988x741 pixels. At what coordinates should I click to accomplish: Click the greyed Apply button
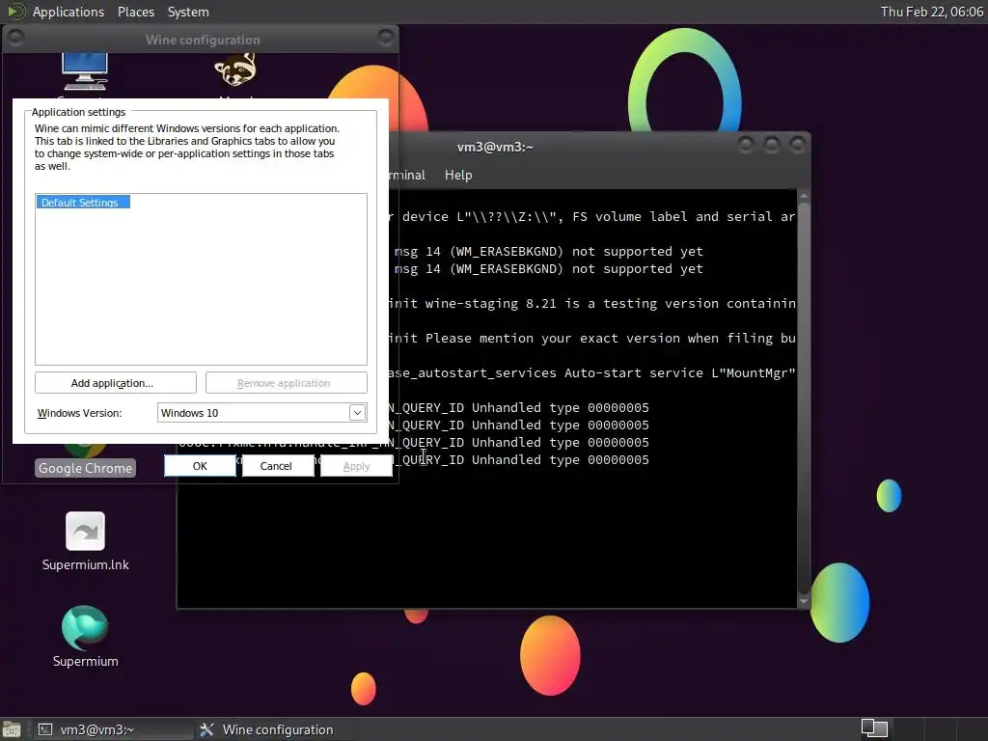pyautogui.click(x=356, y=466)
